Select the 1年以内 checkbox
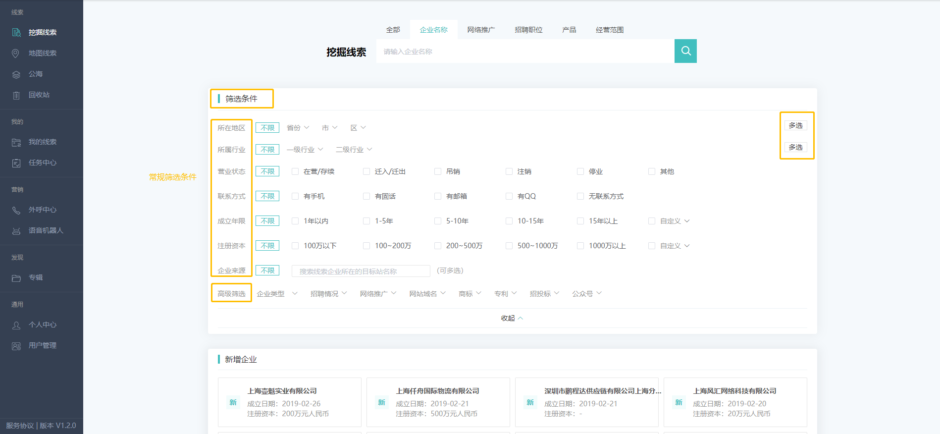Screen dimensions: 940x434 coord(295,221)
